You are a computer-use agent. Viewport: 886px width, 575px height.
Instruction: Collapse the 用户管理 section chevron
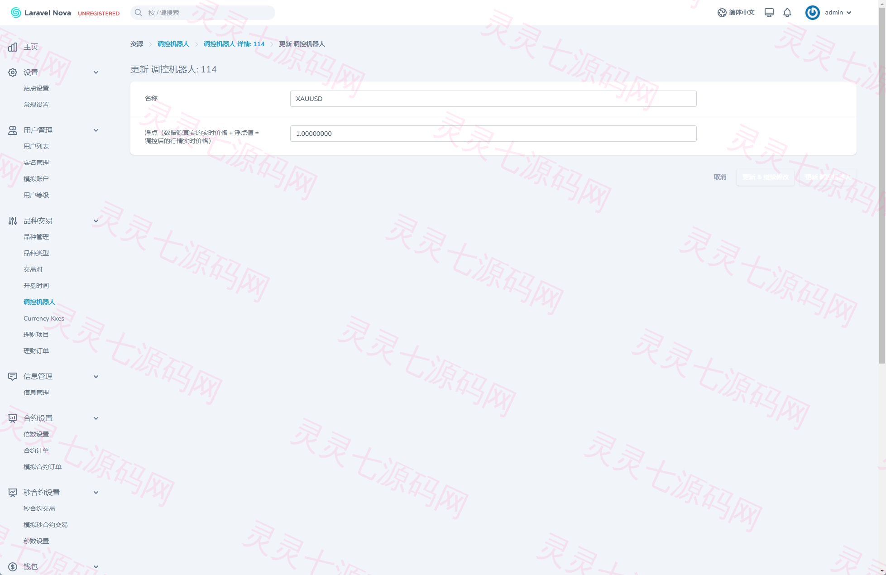click(96, 130)
